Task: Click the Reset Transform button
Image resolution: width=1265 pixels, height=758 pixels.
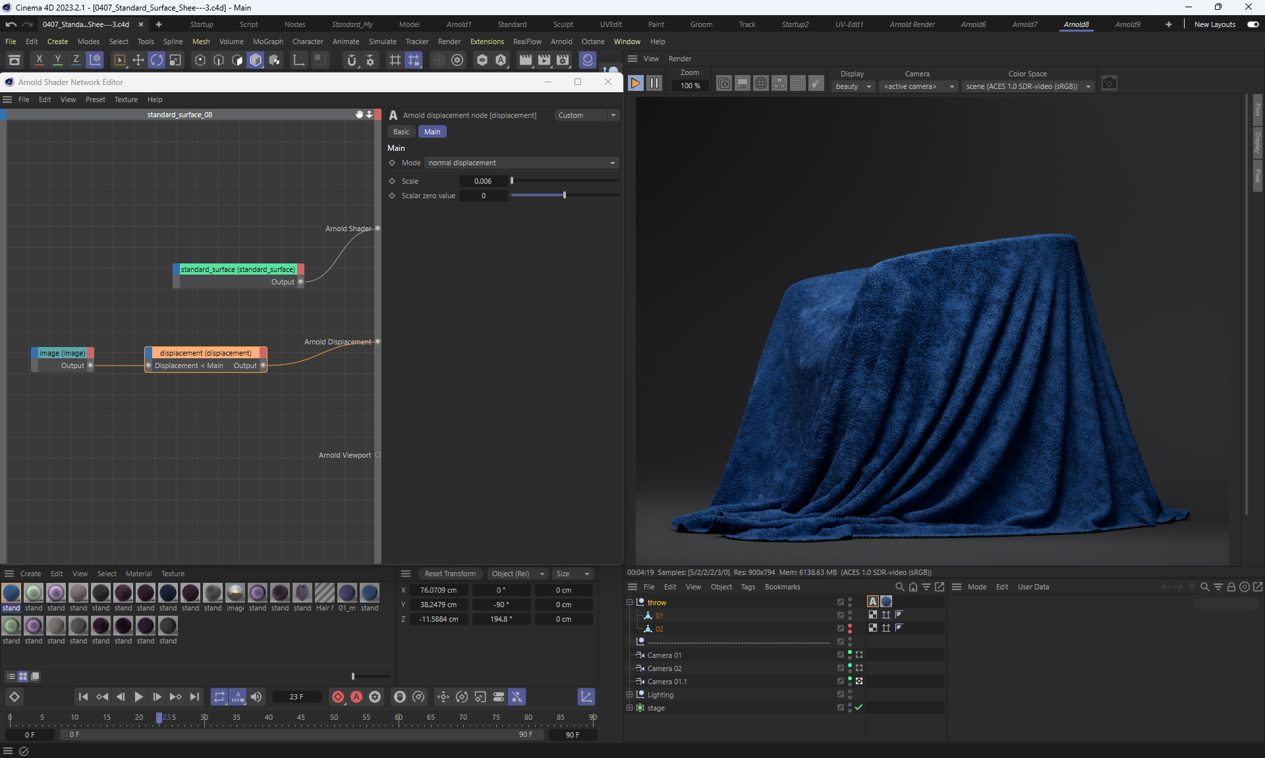Action: point(450,574)
